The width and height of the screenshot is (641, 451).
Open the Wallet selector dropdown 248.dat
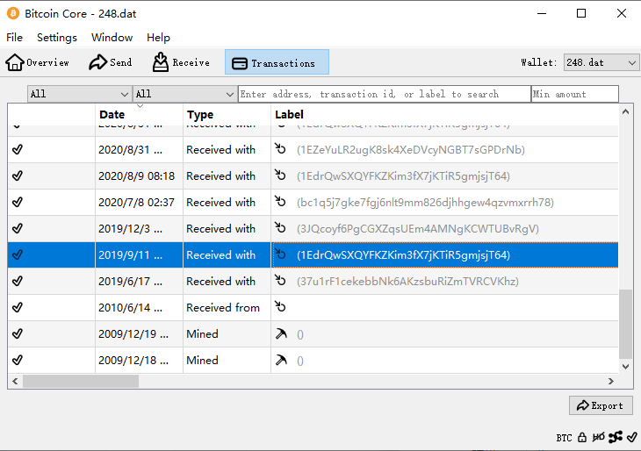[601, 62]
